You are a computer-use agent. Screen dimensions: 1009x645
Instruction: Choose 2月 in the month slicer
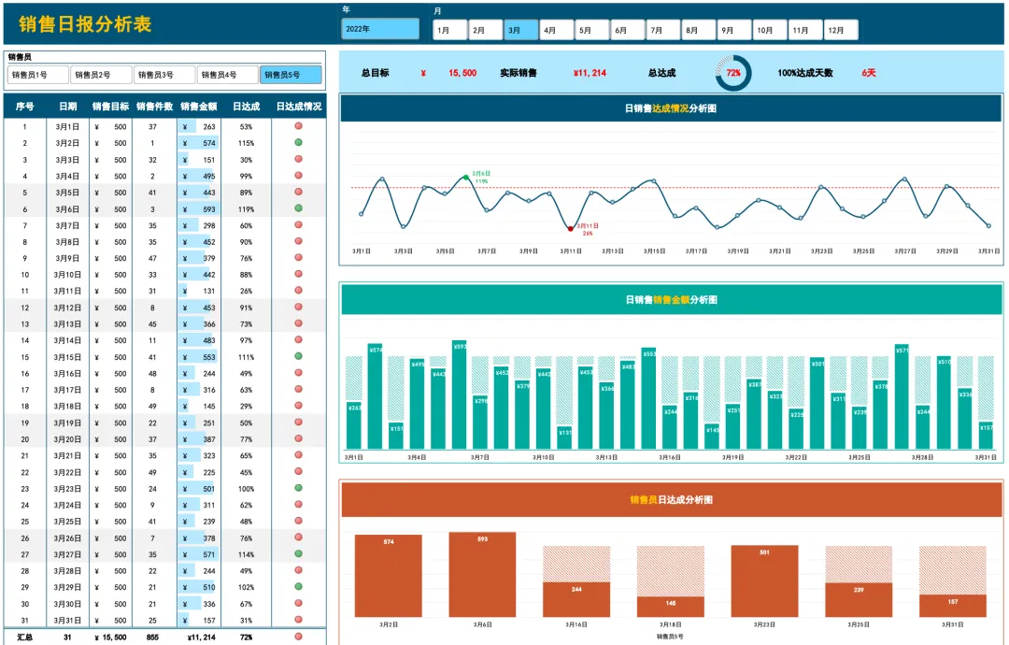pos(485,30)
